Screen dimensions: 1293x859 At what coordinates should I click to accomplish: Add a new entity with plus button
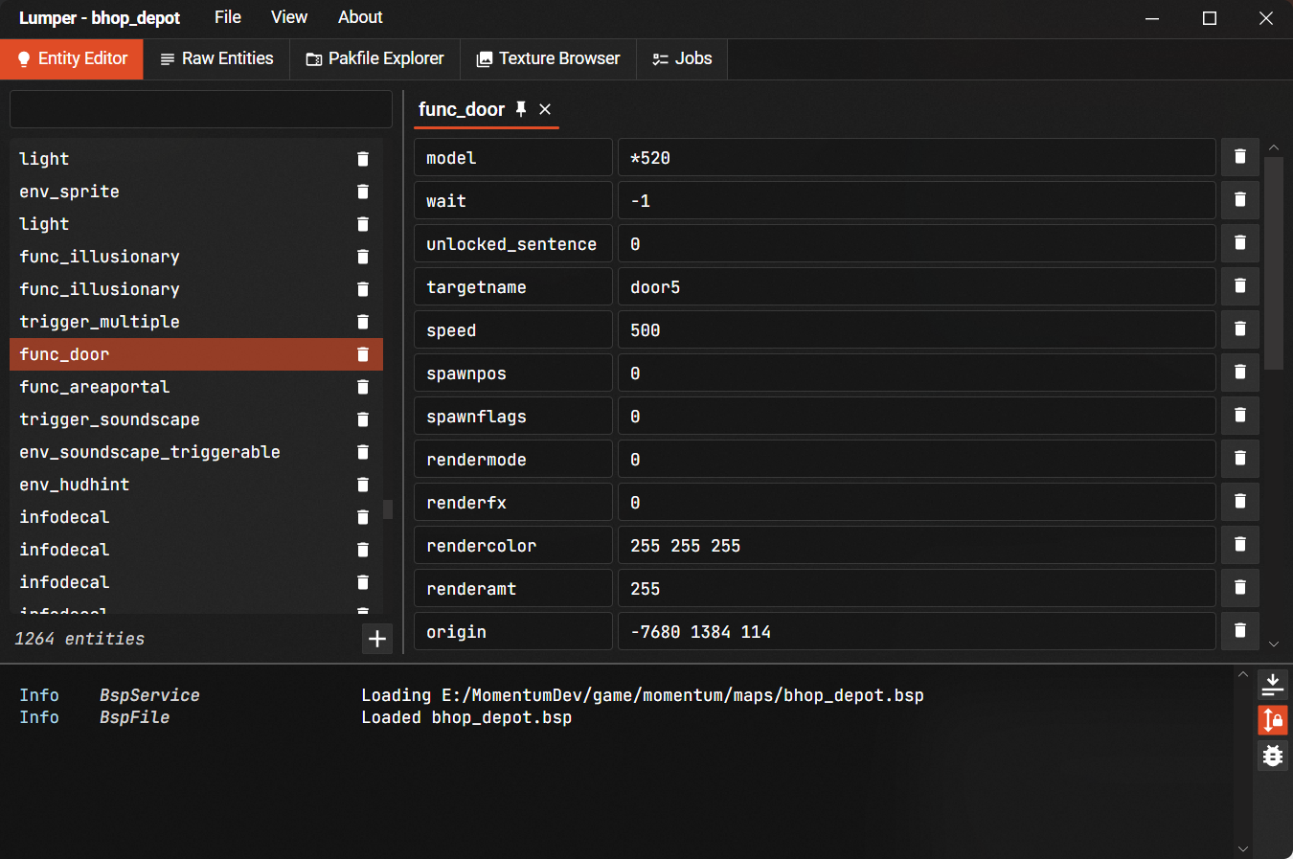[377, 639]
